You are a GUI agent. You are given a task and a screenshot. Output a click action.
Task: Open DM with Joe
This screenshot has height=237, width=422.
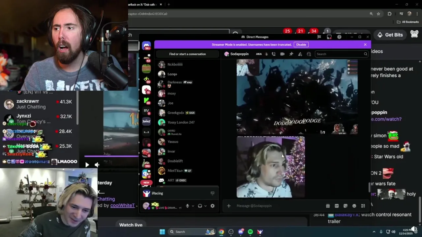click(187, 103)
